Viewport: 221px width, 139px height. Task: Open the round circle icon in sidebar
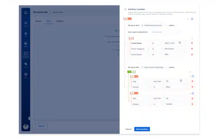(x=26, y=75)
